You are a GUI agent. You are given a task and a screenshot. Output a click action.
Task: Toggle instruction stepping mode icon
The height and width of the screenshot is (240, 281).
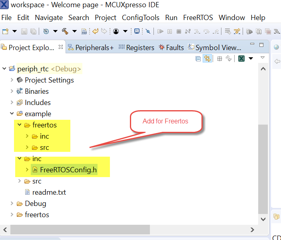(237, 31)
